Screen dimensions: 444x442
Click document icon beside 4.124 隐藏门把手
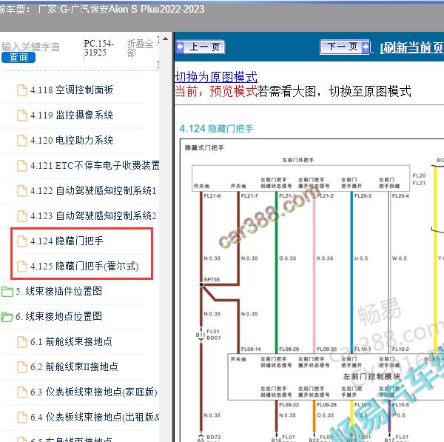(22, 241)
